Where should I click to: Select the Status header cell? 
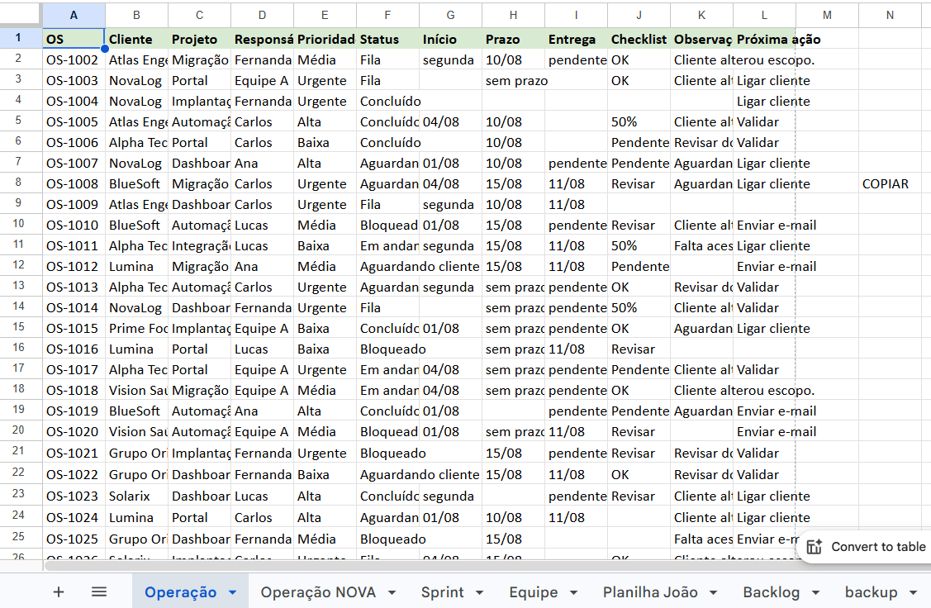pyautogui.click(x=387, y=39)
